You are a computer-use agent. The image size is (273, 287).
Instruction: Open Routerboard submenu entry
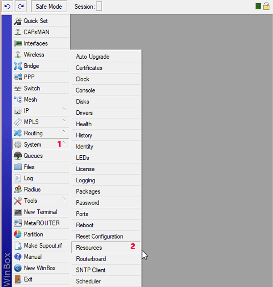(106, 259)
